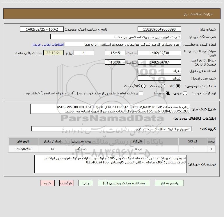This screenshot has height=217, width=224.
Task: Click the شهر محل تحویل field
Action: (x=159, y=78)
